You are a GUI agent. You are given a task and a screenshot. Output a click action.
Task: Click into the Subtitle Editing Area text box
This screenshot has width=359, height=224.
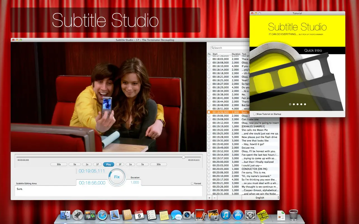tap(109, 191)
